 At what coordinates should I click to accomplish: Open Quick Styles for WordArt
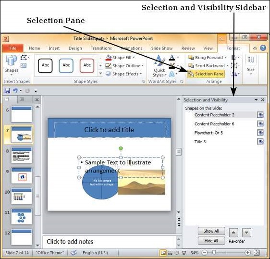click(x=160, y=66)
